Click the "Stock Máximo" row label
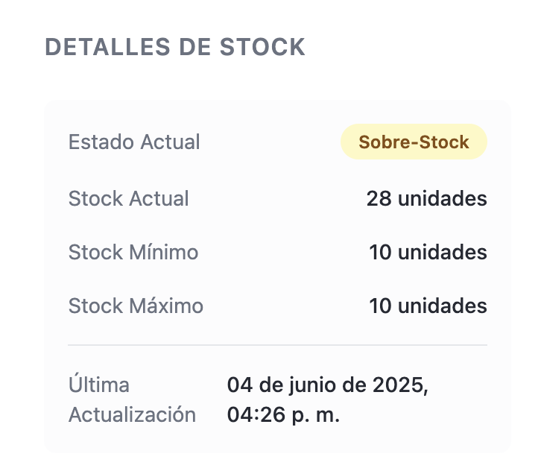The height and width of the screenshot is (474, 541). [x=136, y=306]
